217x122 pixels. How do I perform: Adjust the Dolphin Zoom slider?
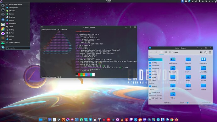[191, 103]
